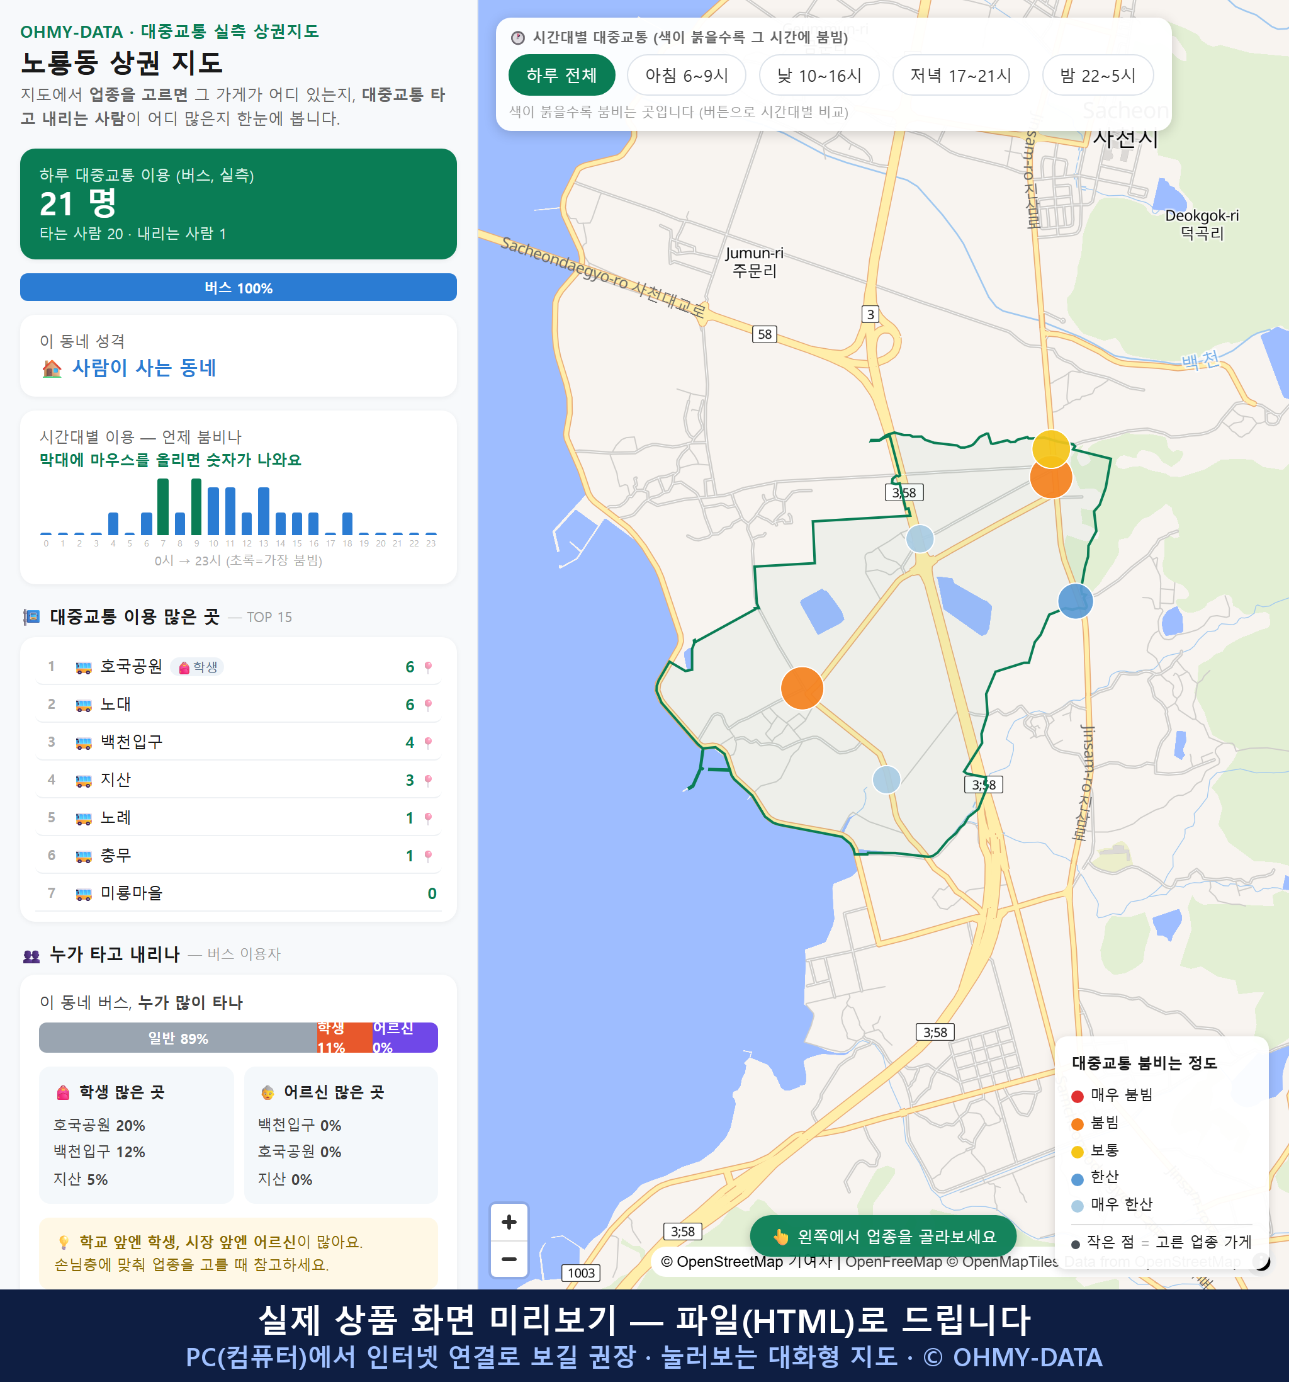Click the green bar at 9시

(x=196, y=506)
